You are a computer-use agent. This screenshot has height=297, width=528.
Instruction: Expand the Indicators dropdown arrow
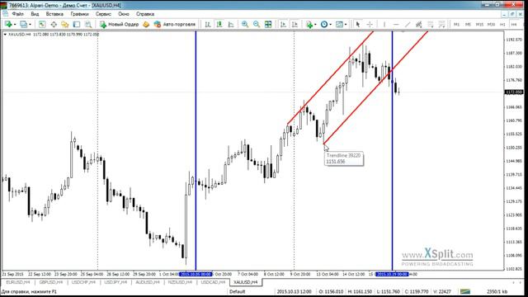click(x=315, y=24)
